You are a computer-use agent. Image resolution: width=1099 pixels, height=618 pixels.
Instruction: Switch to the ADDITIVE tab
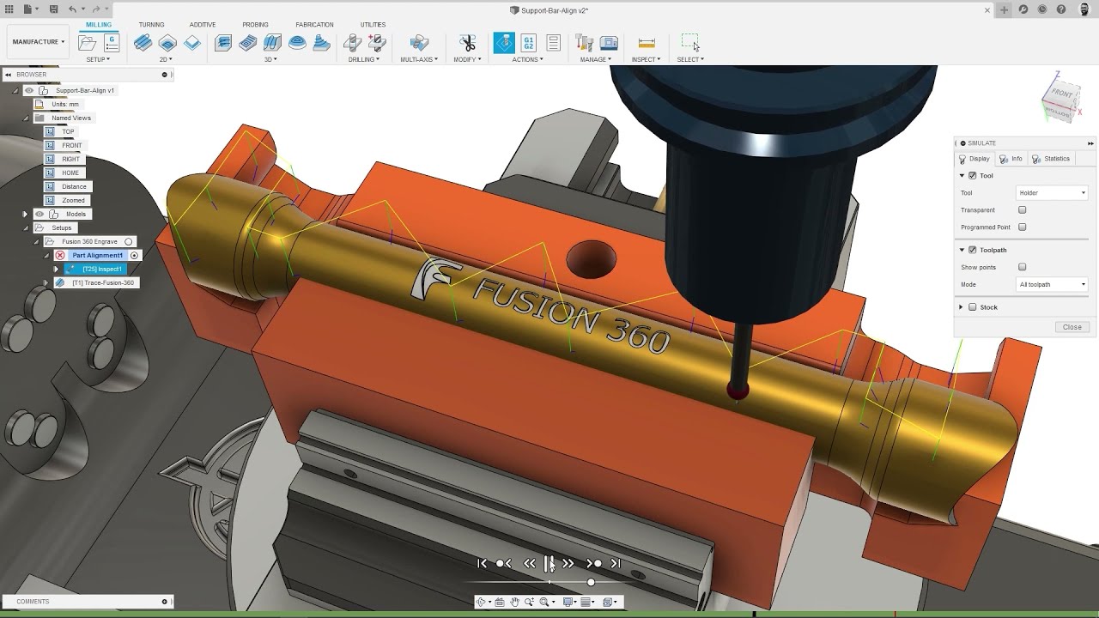point(203,25)
